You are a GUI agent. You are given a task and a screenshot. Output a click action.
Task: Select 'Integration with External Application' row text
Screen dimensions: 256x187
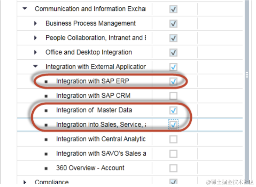(96, 67)
